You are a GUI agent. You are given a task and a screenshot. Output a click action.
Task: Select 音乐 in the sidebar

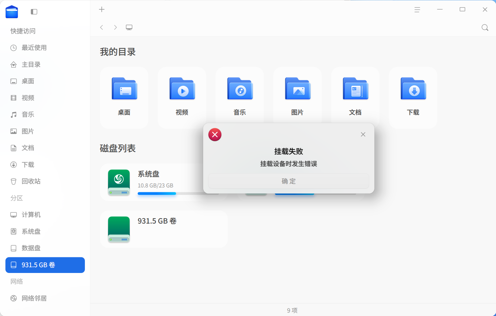[45, 114]
